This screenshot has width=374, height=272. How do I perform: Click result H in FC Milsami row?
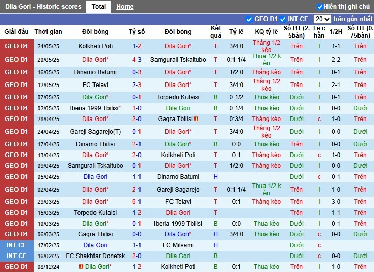coord(215,245)
